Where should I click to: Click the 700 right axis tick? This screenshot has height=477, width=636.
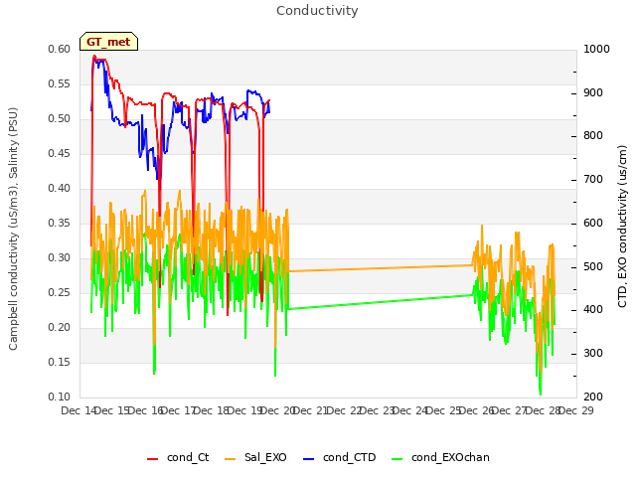click(x=593, y=179)
